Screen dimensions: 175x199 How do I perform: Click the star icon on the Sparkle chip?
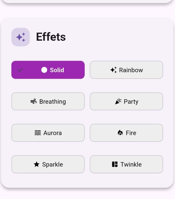37,164
